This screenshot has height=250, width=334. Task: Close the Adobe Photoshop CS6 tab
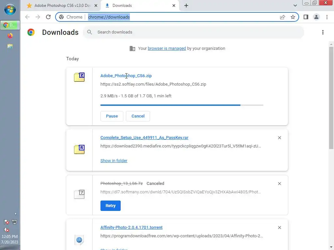(96, 6)
